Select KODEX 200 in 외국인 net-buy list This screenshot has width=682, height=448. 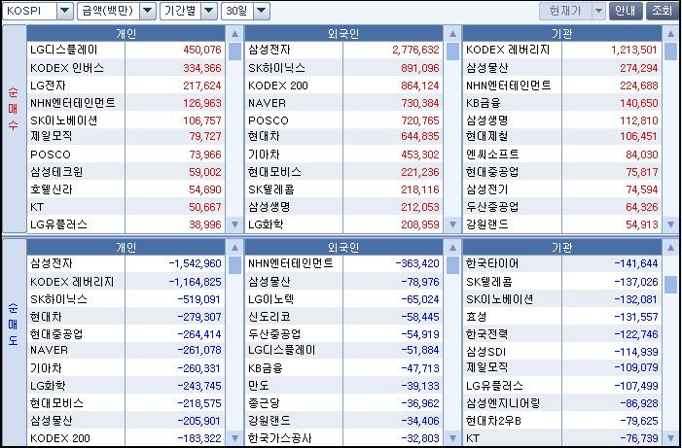[344, 86]
